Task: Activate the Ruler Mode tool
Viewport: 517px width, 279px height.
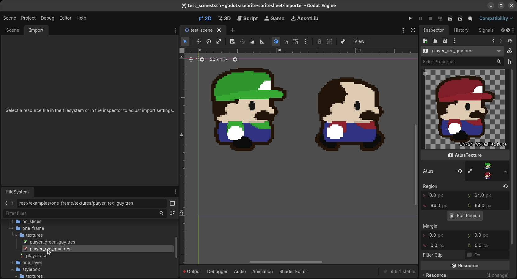Action: pos(262,41)
